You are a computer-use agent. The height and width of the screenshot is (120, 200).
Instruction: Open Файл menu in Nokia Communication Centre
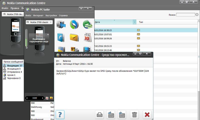5,8
